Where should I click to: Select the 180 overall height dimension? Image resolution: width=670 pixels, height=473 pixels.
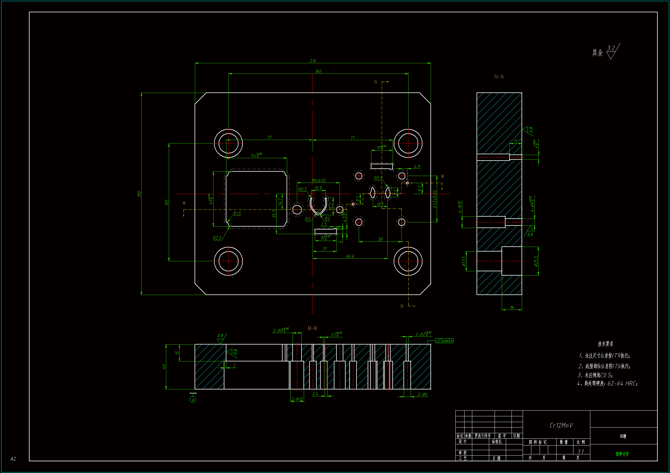click(139, 193)
